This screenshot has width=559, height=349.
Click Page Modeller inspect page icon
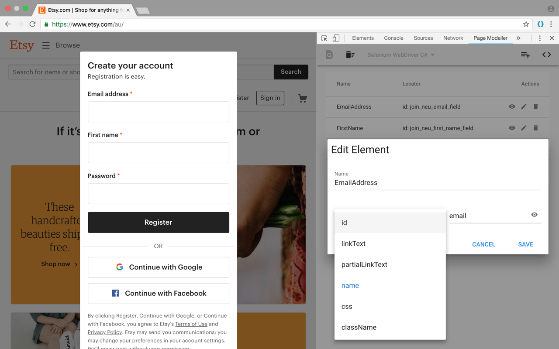329,55
